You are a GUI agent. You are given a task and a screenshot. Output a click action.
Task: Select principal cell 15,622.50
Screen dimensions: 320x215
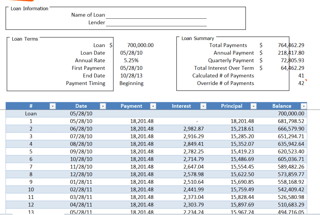coord(242,174)
